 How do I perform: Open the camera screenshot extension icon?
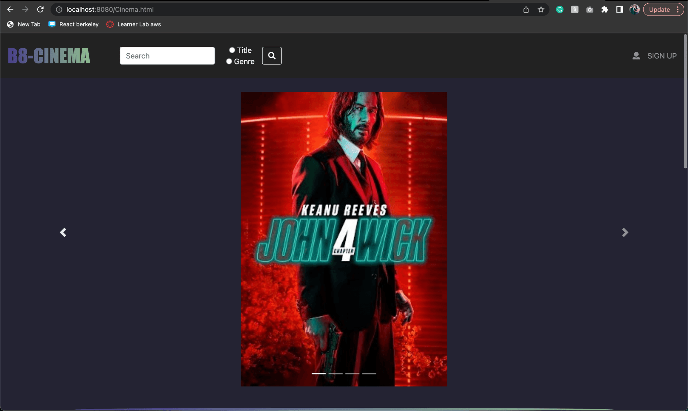[590, 9]
